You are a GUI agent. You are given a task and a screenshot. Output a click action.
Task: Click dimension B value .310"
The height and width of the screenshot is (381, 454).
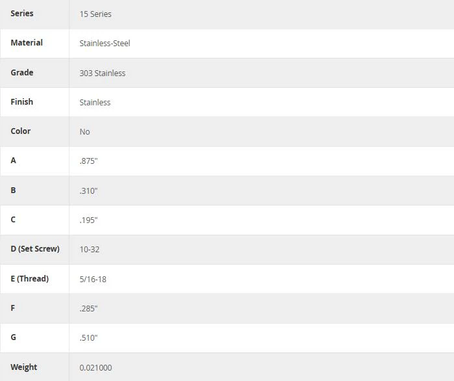[88, 191]
